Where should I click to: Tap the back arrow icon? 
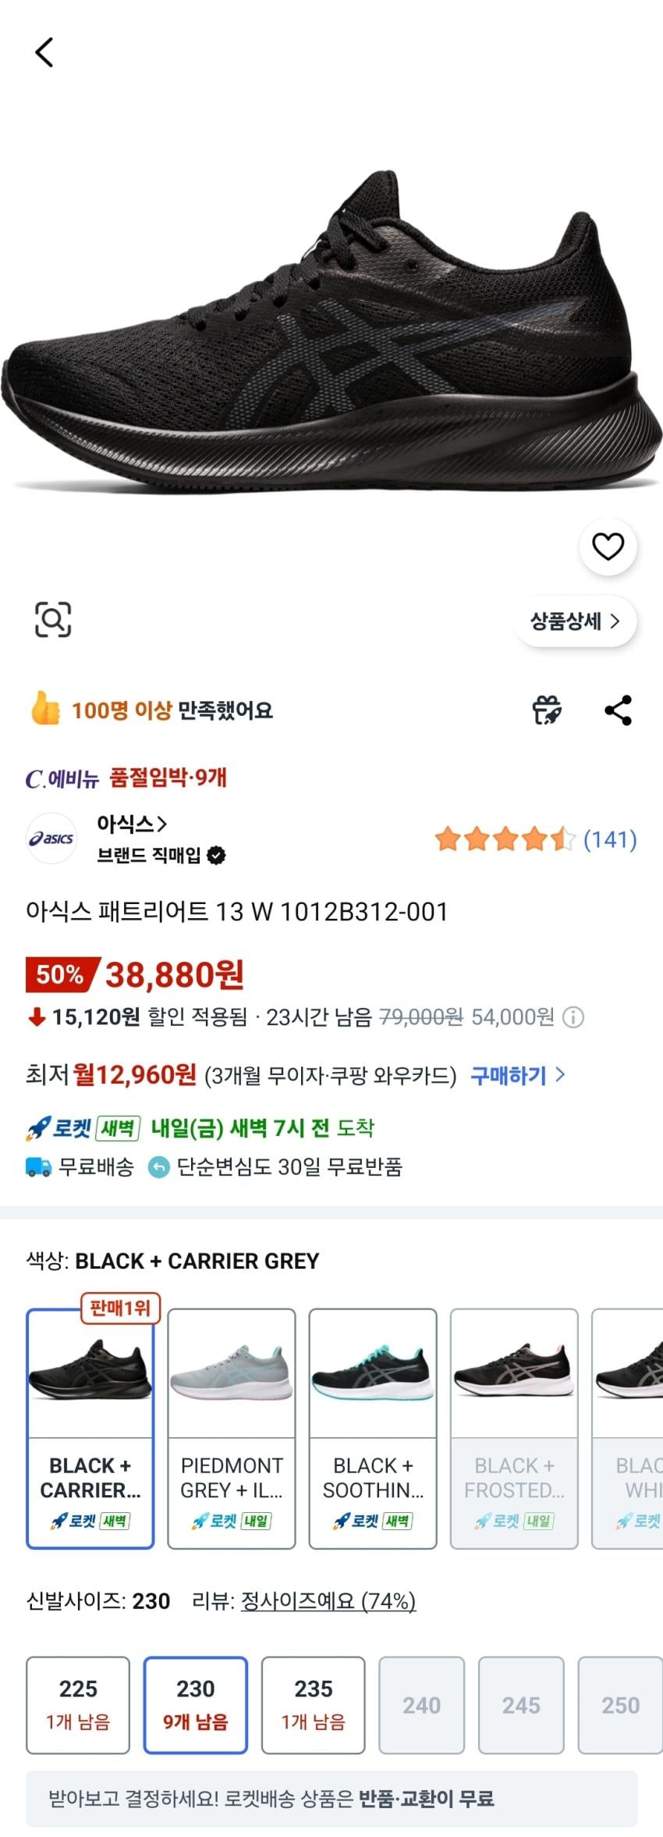coord(44,53)
